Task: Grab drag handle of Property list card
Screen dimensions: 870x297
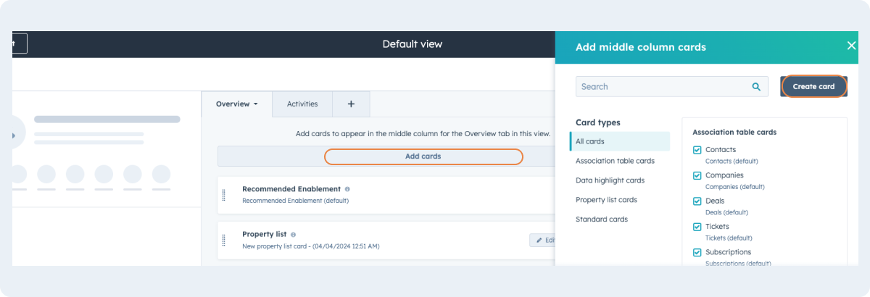Action: pyautogui.click(x=223, y=240)
